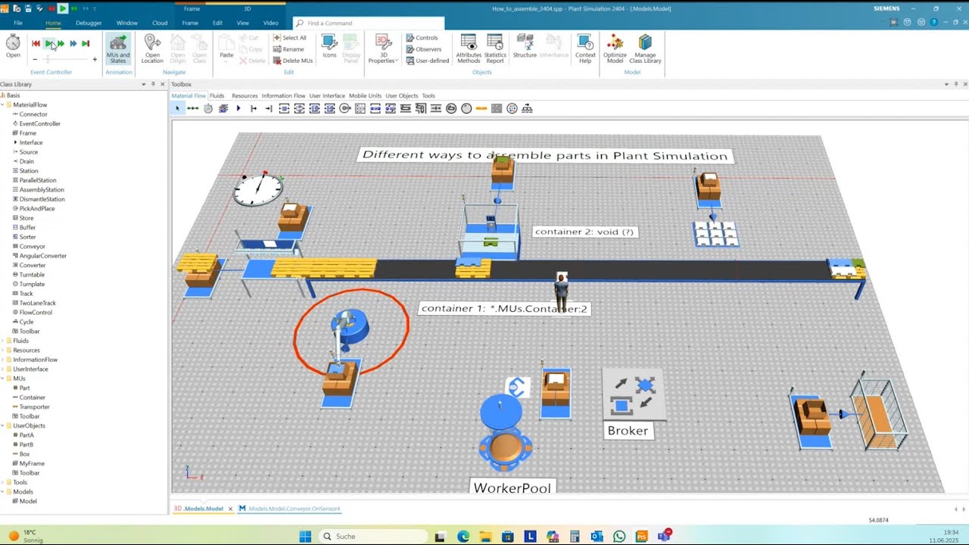This screenshot has height=545, width=969.
Task: Click Delete MUs button
Action: 292,61
